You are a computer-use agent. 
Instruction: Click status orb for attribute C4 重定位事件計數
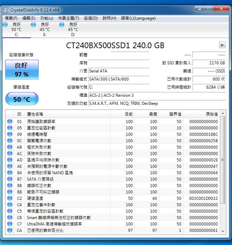pyautogui.click(x=10, y=205)
